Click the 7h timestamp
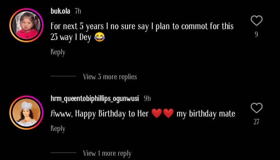This screenshot has width=280, height=160. [78, 11]
